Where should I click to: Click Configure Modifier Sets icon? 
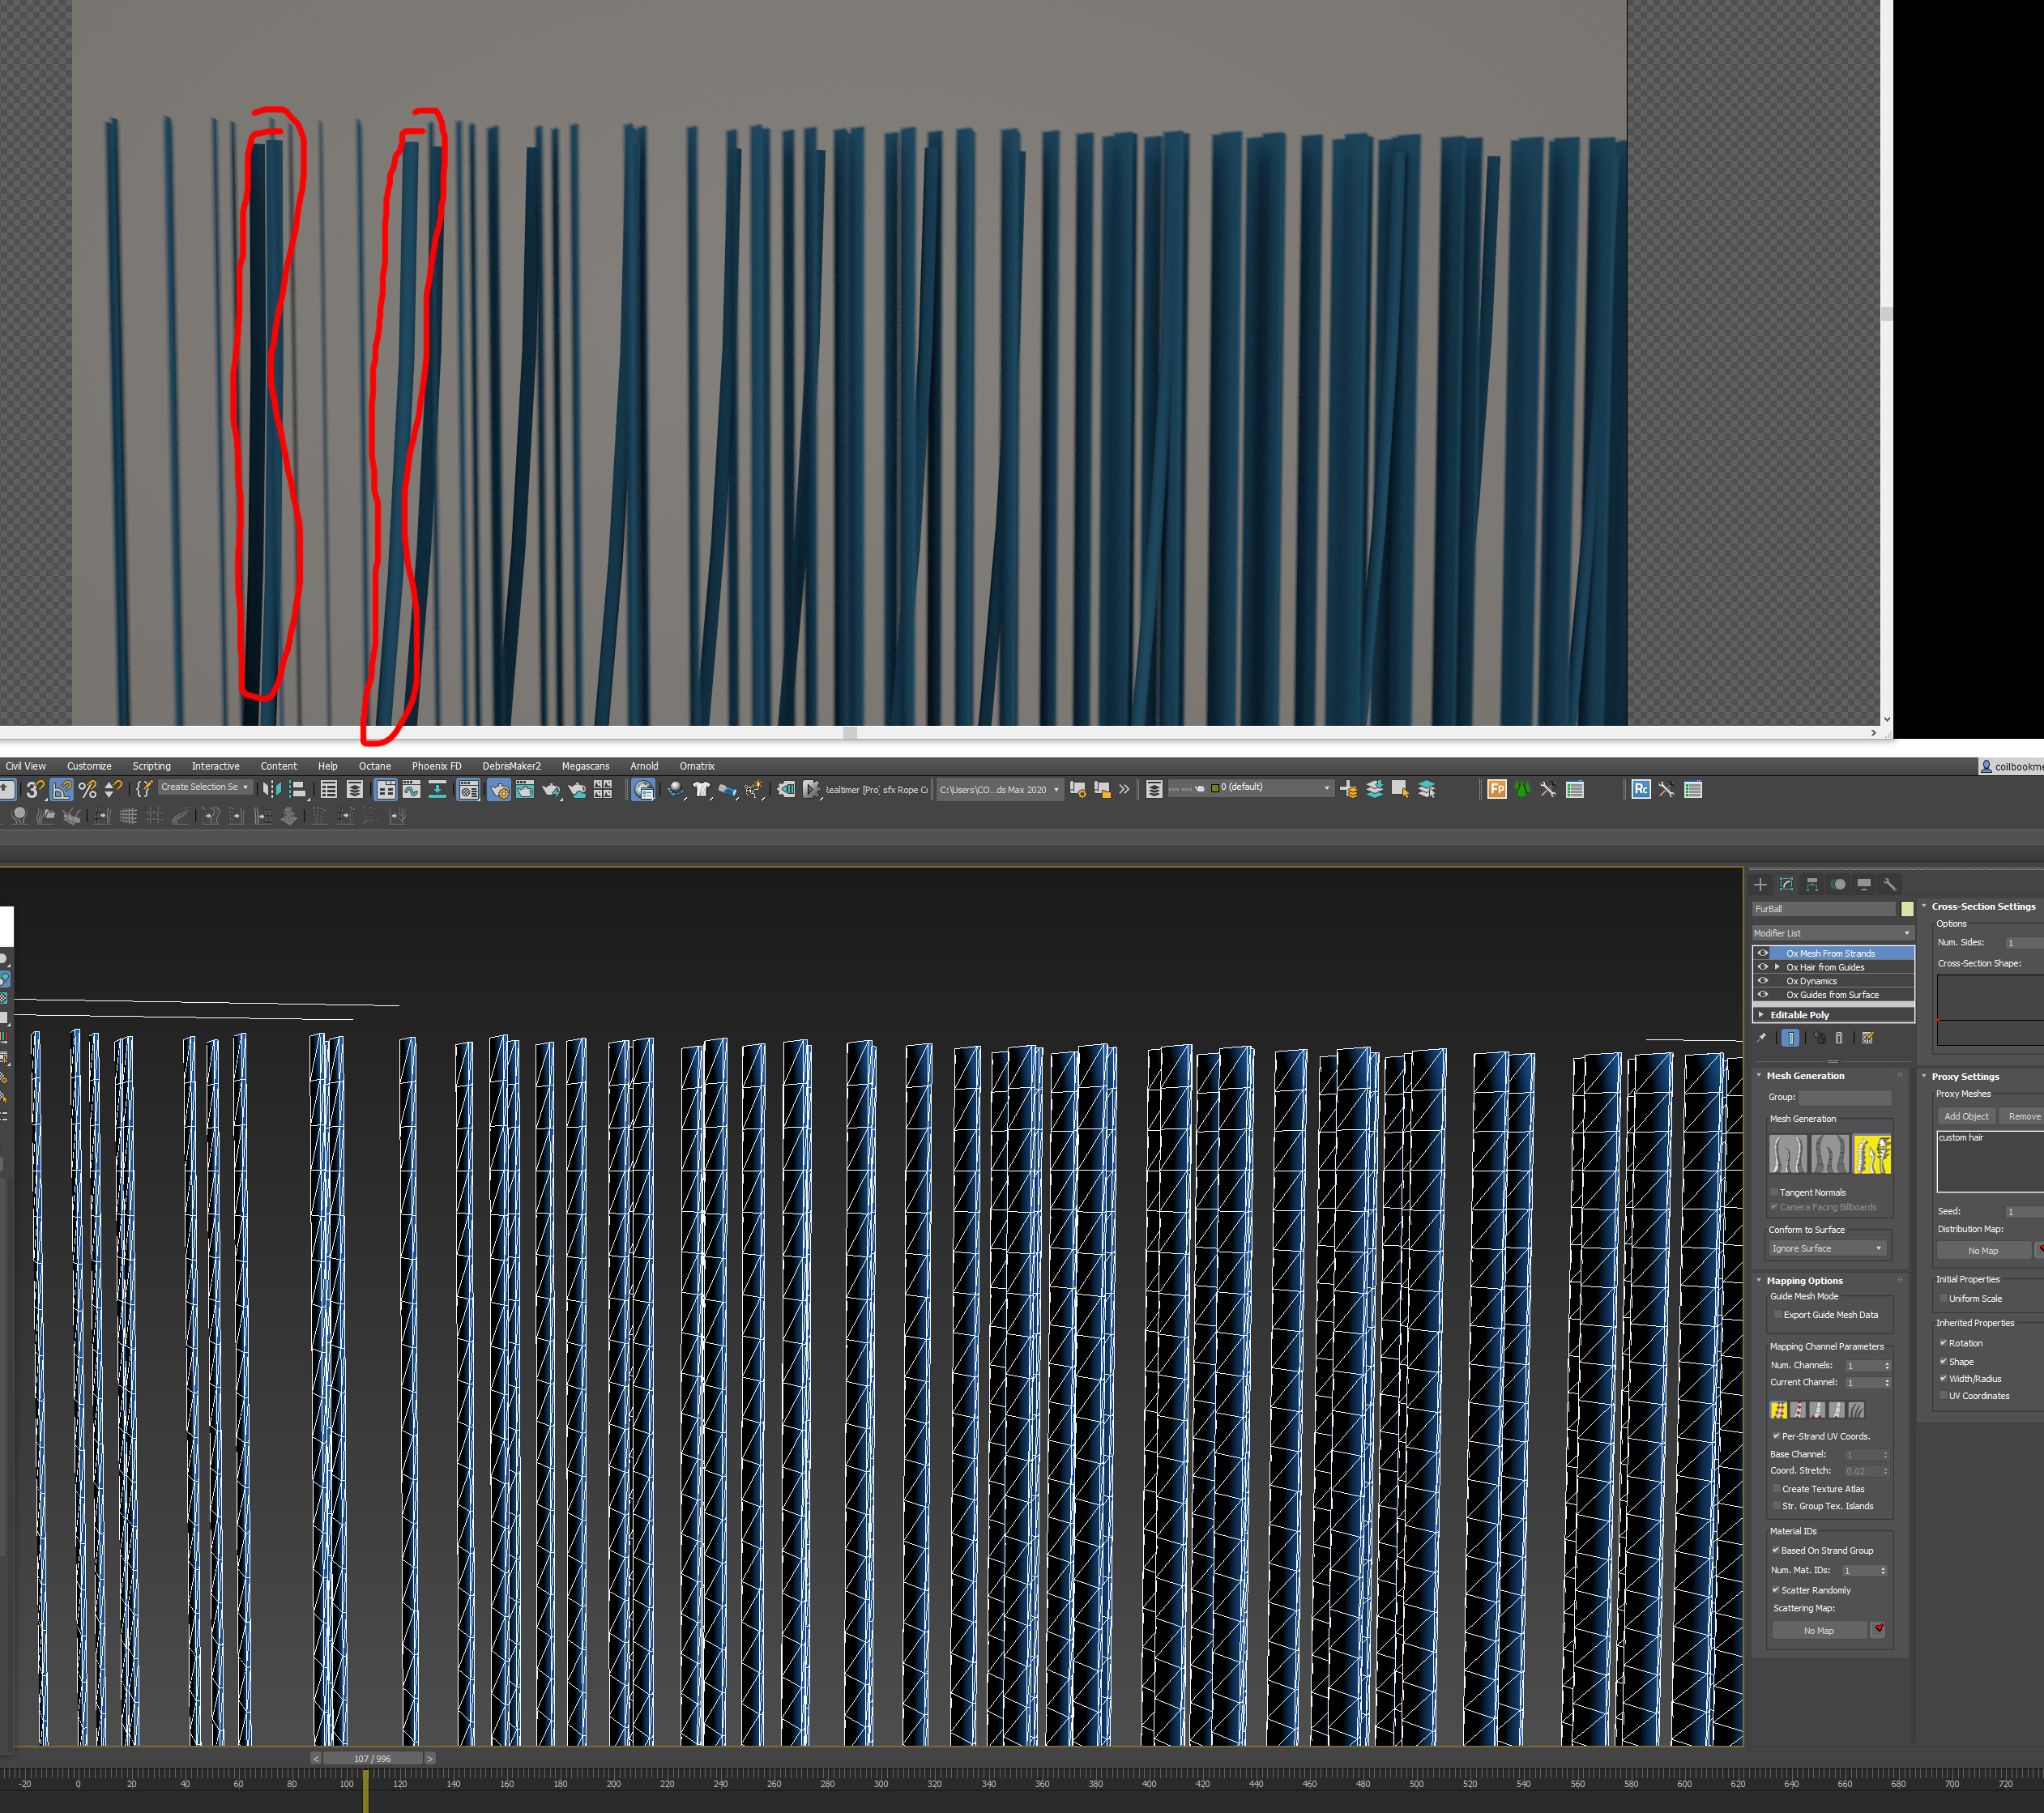coord(1867,1038)
